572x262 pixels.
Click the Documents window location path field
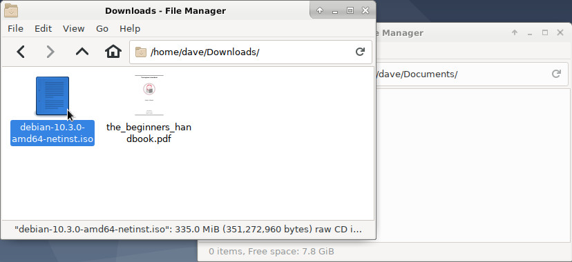[x=472, y=74]
